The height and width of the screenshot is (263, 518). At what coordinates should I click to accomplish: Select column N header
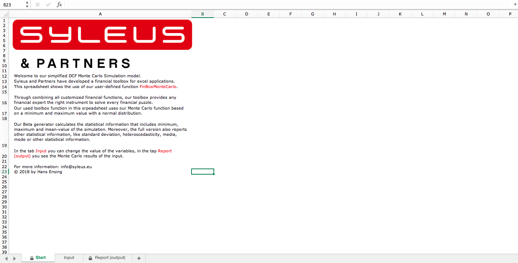tap(466, 14)
